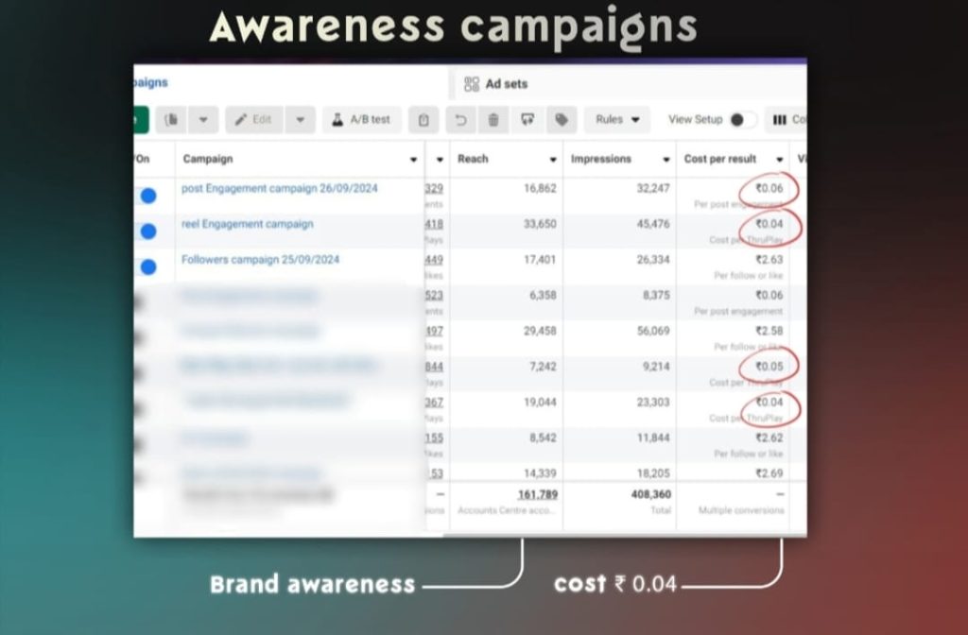Viewport: 968px width, 635px height.
Task: Click the Edit button
Action: pos(253,120)
